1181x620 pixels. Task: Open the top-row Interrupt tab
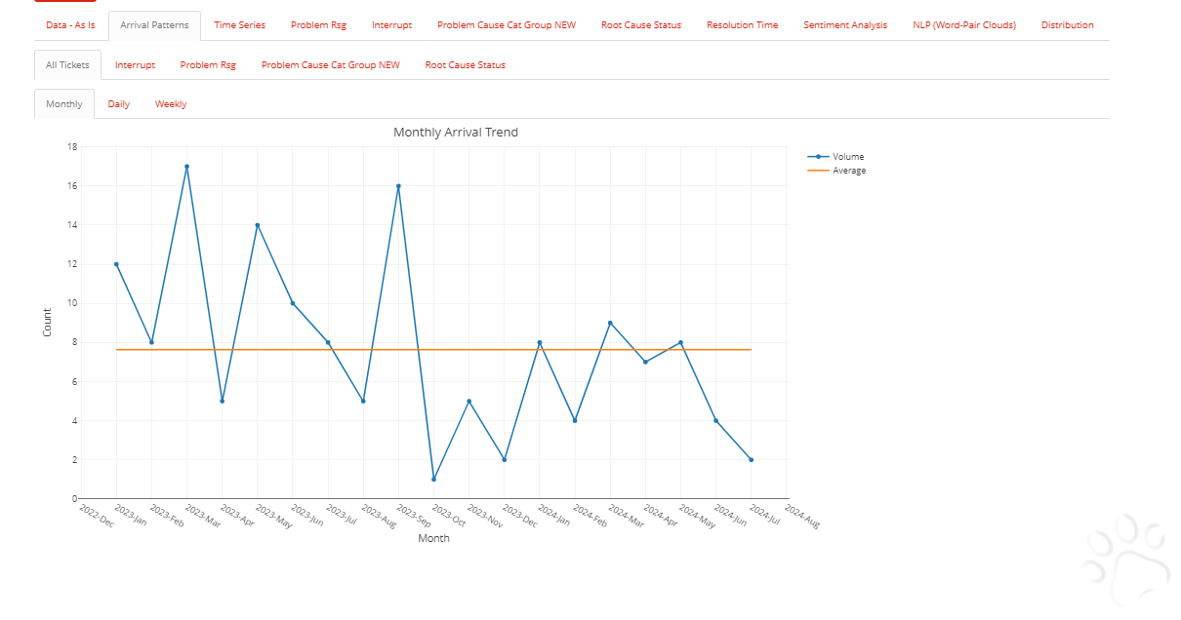[391, 25]
